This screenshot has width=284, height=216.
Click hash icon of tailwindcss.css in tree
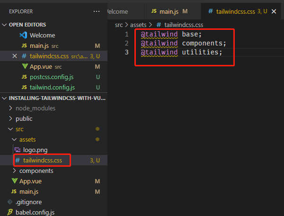coord(18,160)
